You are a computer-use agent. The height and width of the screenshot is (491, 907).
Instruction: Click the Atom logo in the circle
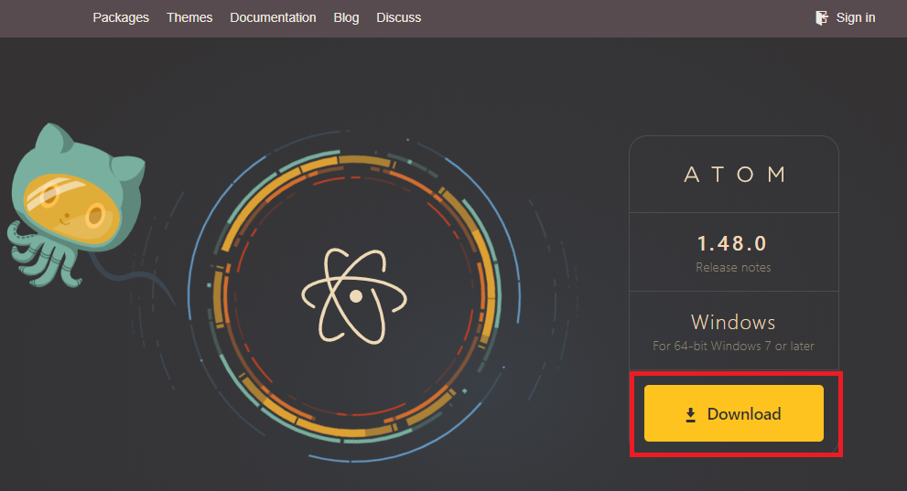pos(354,296)
